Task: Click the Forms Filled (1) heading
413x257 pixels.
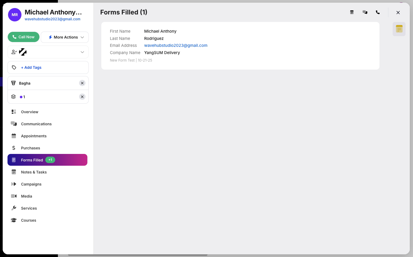Action: (124, 12)
